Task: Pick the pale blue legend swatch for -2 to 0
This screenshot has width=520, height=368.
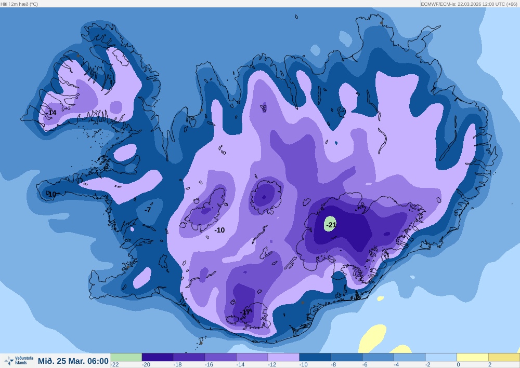Action: [441, 357]
